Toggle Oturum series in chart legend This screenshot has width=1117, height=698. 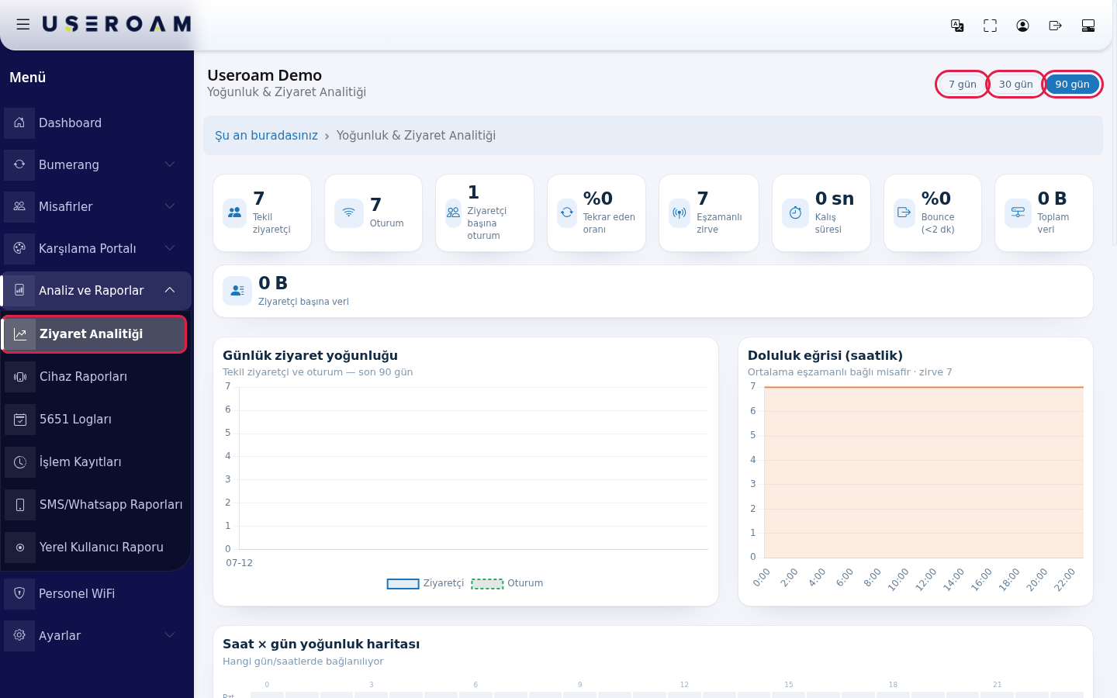point(507,583)
